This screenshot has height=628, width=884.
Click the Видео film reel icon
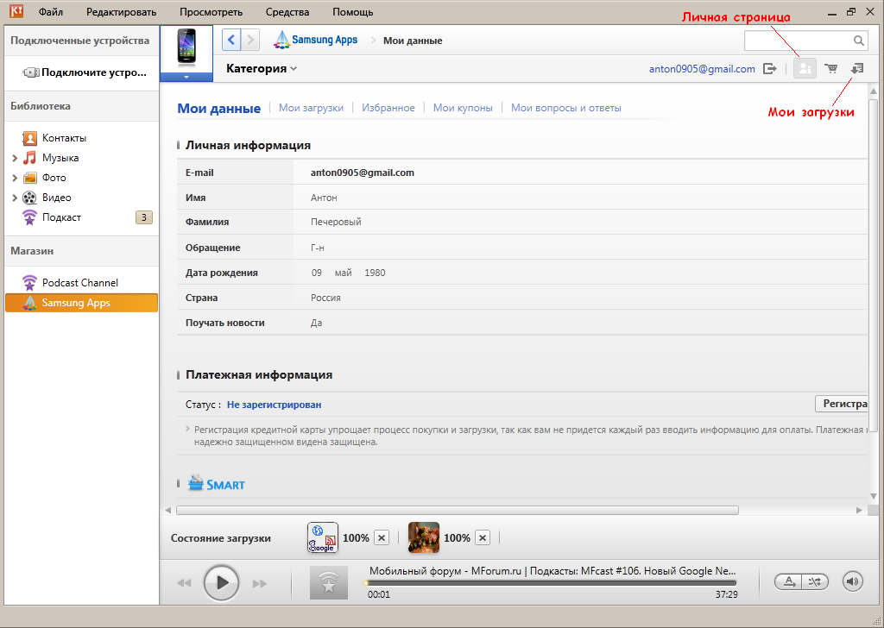click(x=29, y=198)
